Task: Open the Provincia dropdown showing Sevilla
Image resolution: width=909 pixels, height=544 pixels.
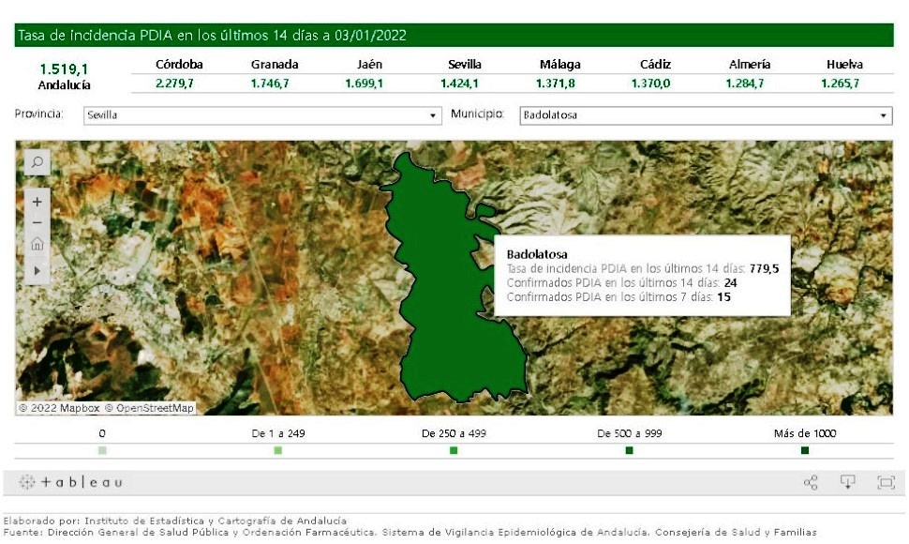Action: pyautogui.click(x=261, y=115)
